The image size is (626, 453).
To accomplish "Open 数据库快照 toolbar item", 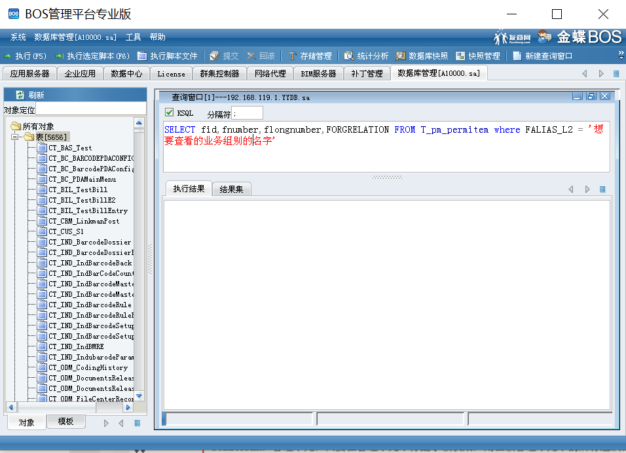I will 422,56.
